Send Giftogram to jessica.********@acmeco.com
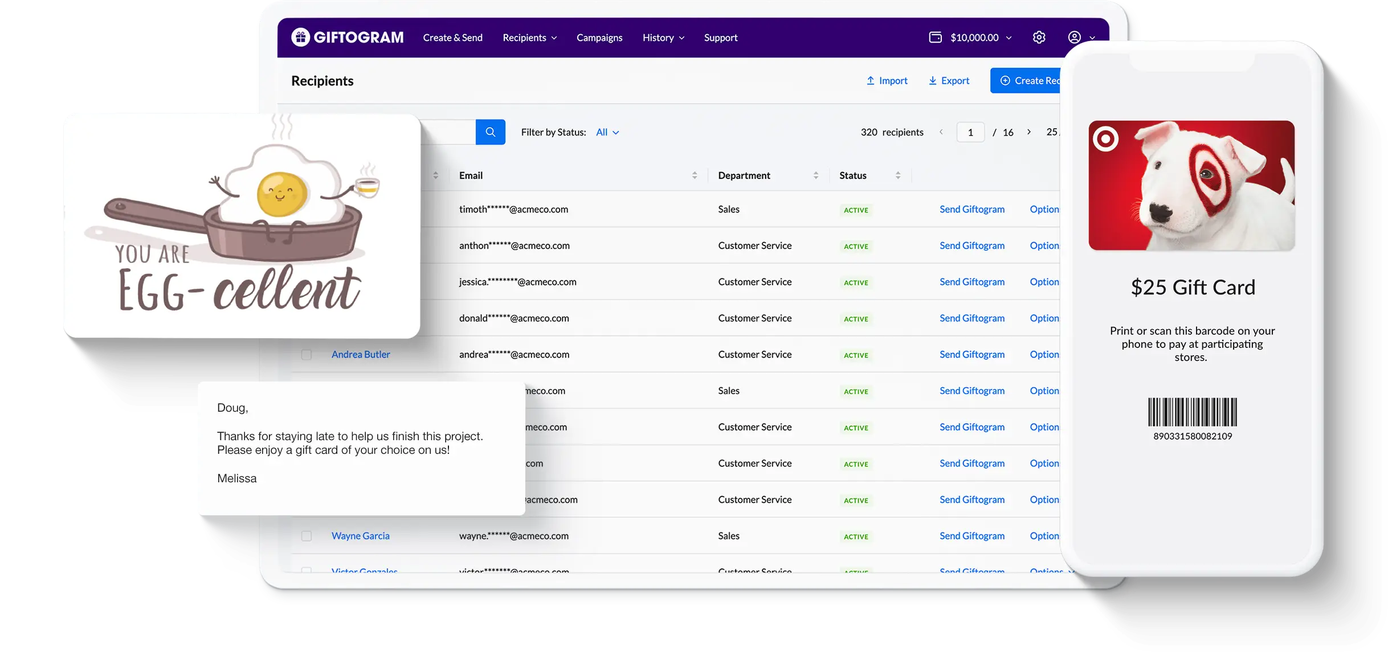Screen dimensions: 1388x652 (x=972, y=282)
